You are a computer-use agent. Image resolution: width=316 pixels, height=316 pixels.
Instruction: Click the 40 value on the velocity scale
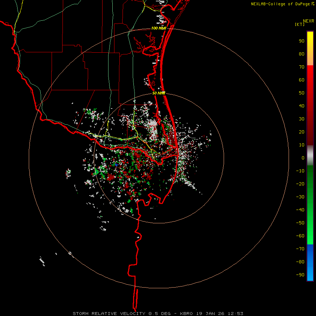302,106
